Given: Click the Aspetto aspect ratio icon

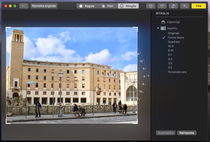Looking at the screenshot, I should click(163, 28).
